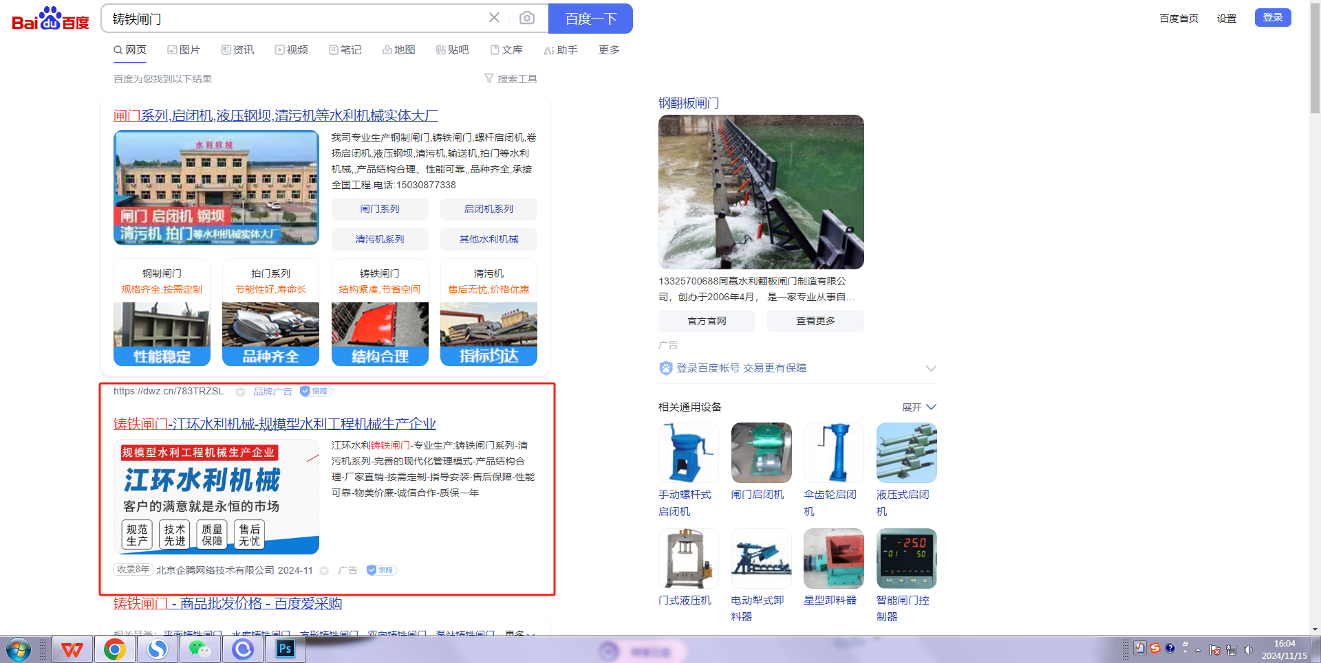This screenshot has width=1321, height=663.
Task: Open the 智能闸门控制器 equipment image
Action: (x=907, y=559)
